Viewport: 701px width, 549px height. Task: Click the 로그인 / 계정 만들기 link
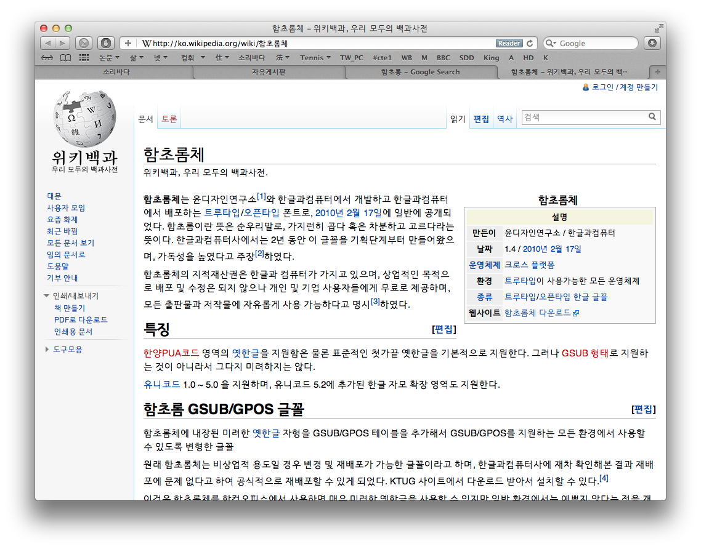coord(625,87)
